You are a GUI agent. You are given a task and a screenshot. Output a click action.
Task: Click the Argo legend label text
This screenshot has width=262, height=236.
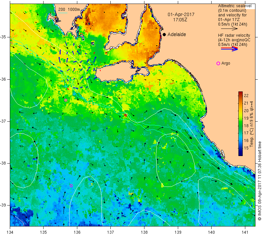tap(226, 63)
